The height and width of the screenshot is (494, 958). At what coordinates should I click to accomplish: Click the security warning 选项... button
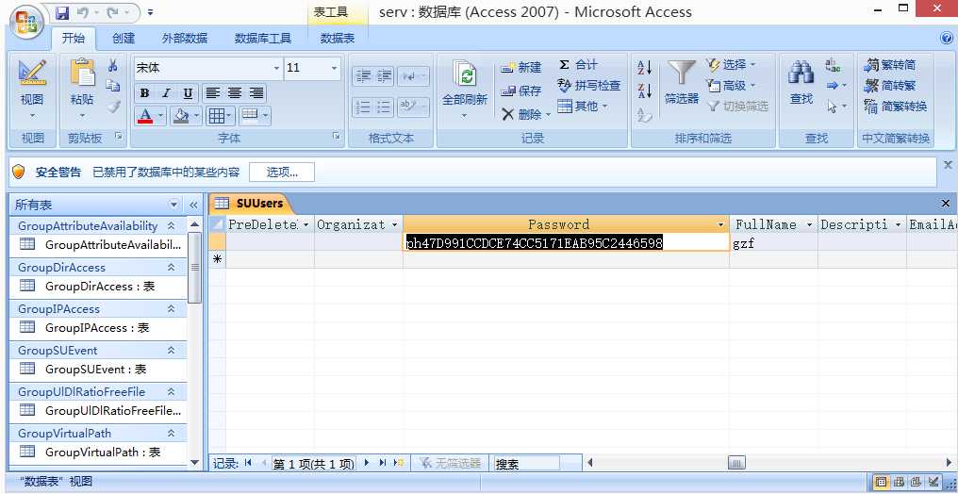tap(282, 173)
